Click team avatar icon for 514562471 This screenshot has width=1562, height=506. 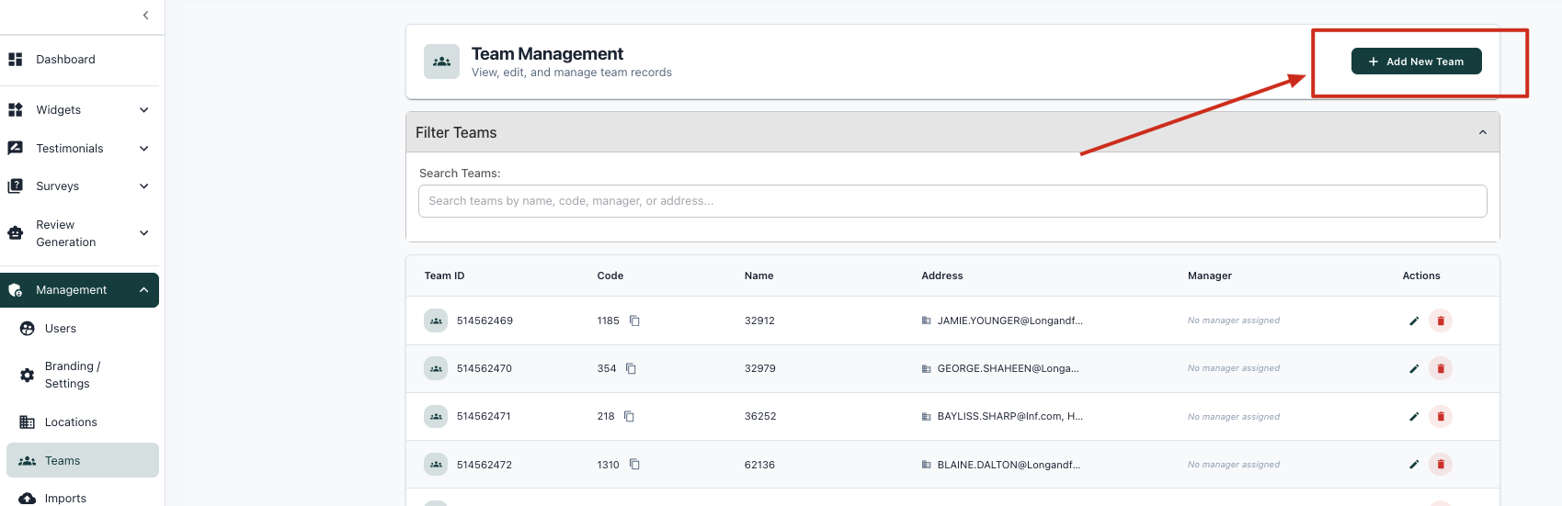[436, 416]
